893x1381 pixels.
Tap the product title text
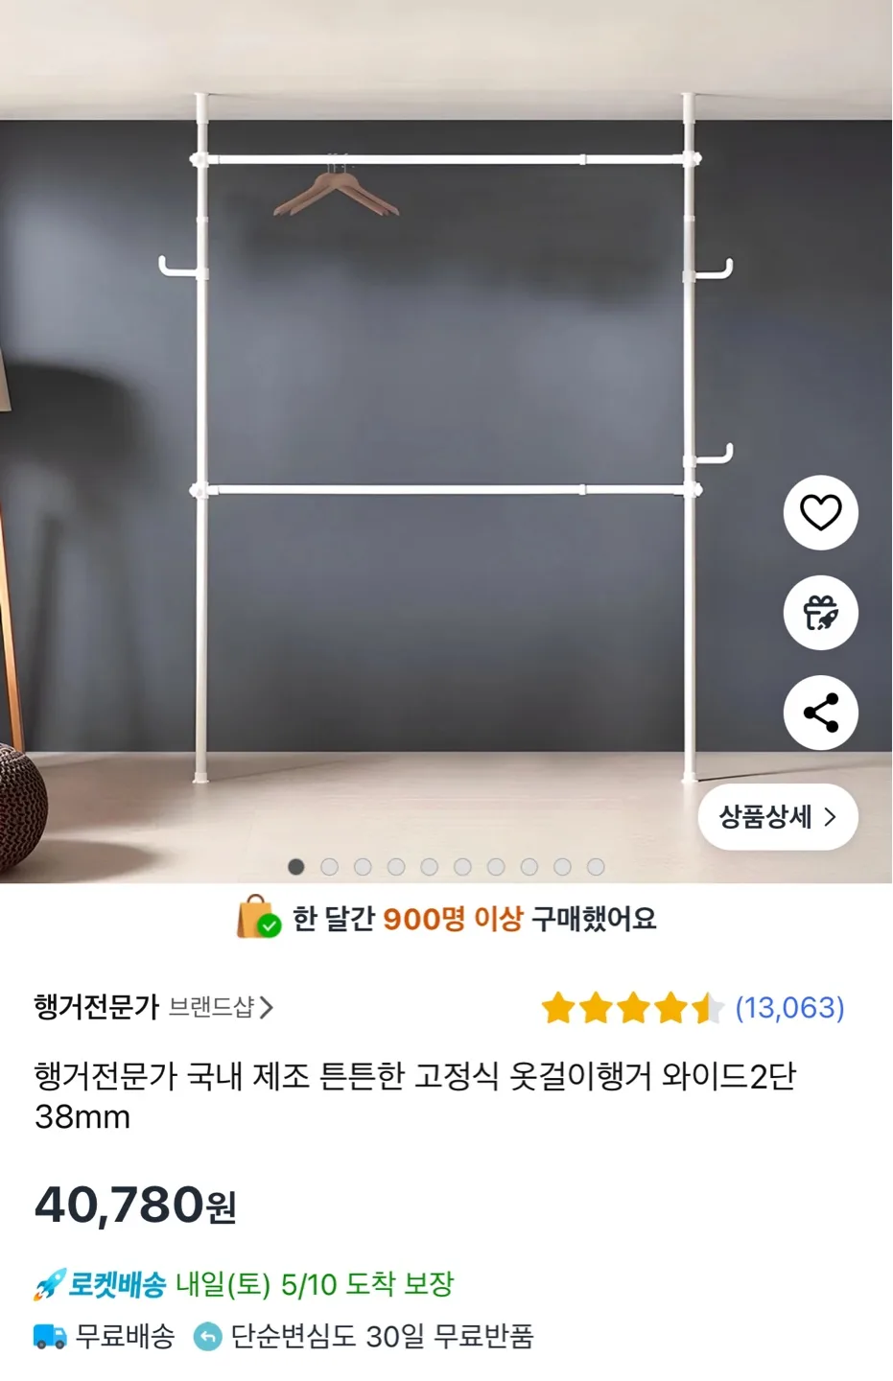tap(415, 1096)
